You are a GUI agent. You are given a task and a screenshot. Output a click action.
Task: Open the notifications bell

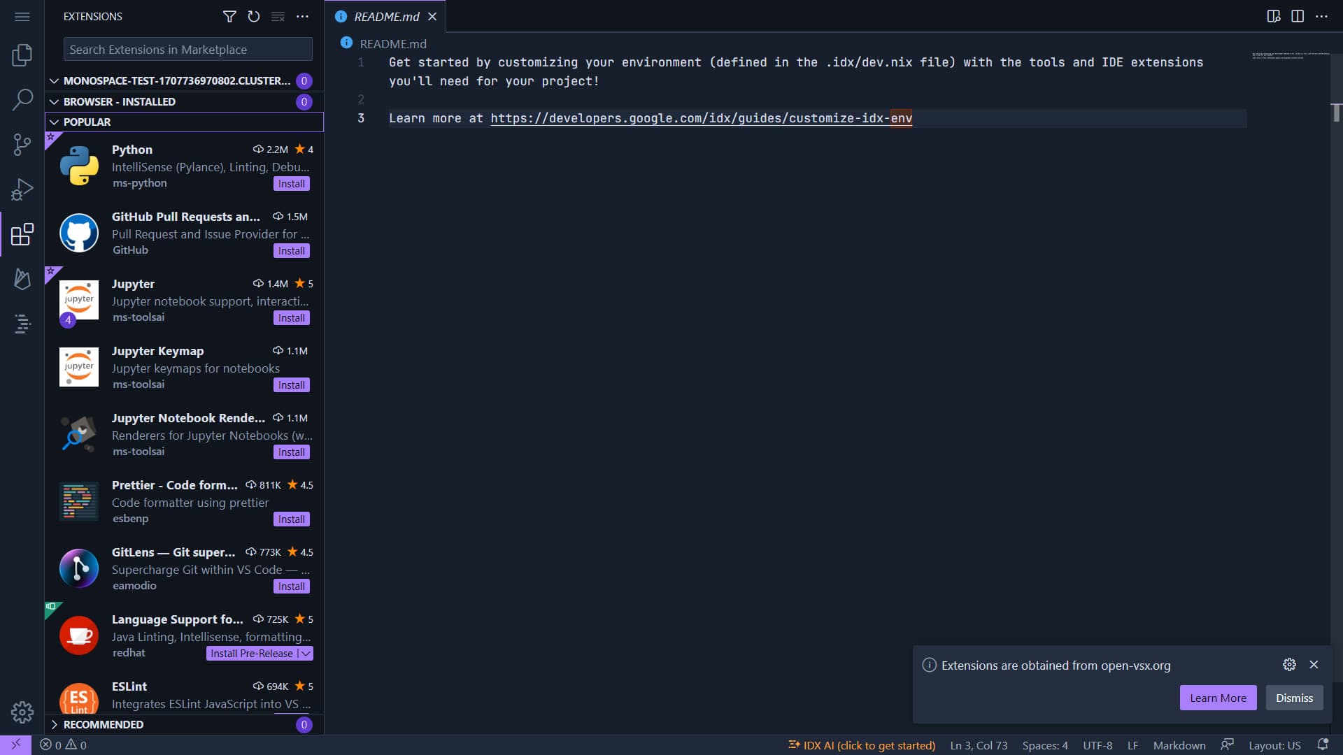click(x=1323, y=745)
